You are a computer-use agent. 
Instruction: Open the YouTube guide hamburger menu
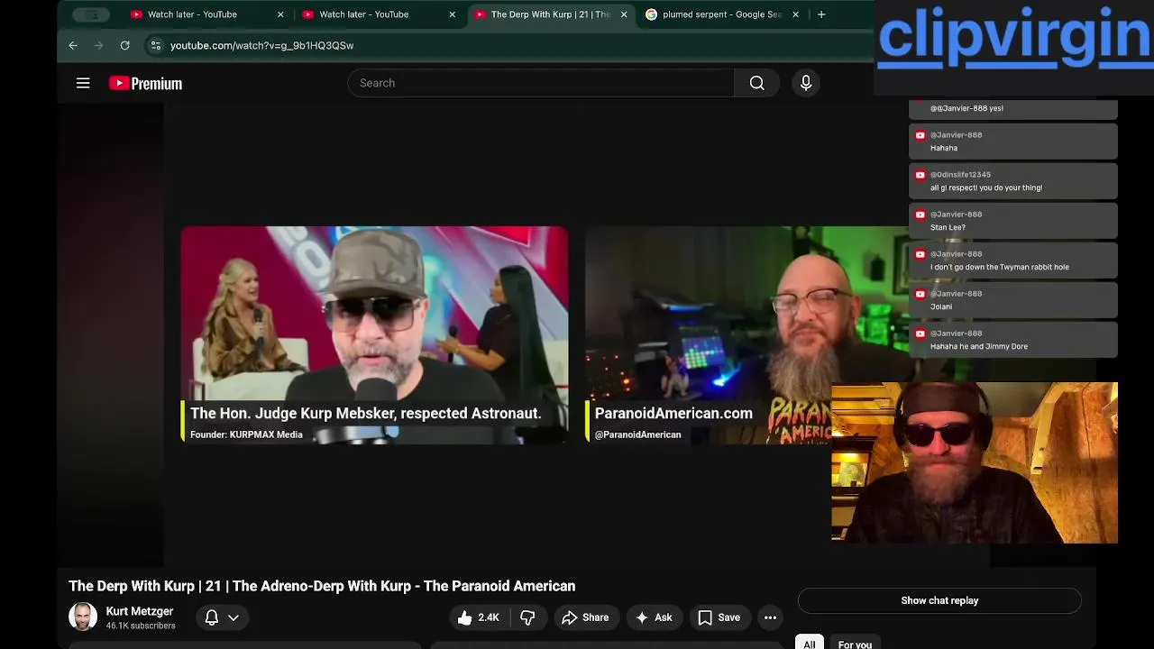(83, 83)
